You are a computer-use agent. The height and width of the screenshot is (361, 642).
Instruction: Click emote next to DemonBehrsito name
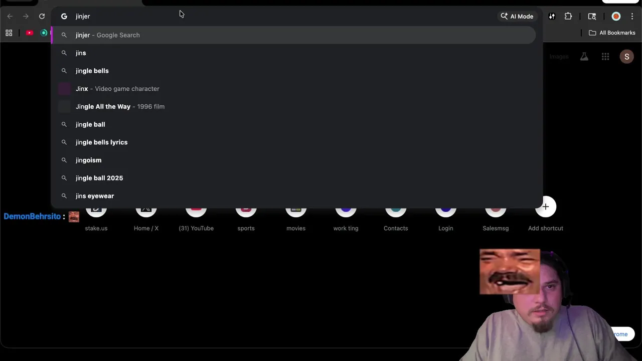point(74,217)
